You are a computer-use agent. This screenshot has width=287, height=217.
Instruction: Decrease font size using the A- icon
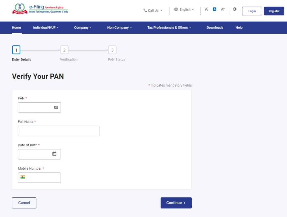tap(207, 9)
